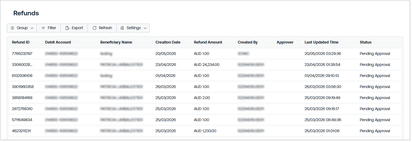The image size is (412, 142).
Task: Select refund ID 3858184168
Action: [x=22, y=98]
